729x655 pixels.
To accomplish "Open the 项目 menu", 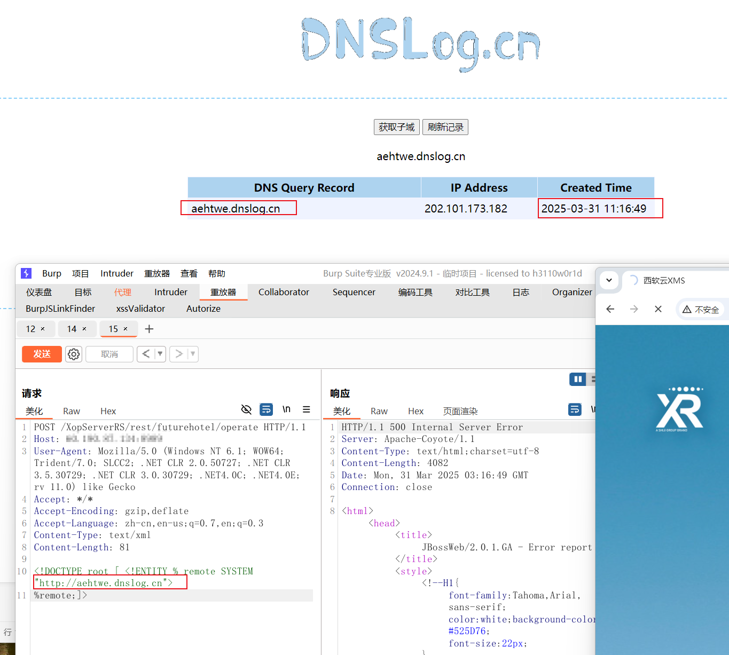I will coord(81,273).
